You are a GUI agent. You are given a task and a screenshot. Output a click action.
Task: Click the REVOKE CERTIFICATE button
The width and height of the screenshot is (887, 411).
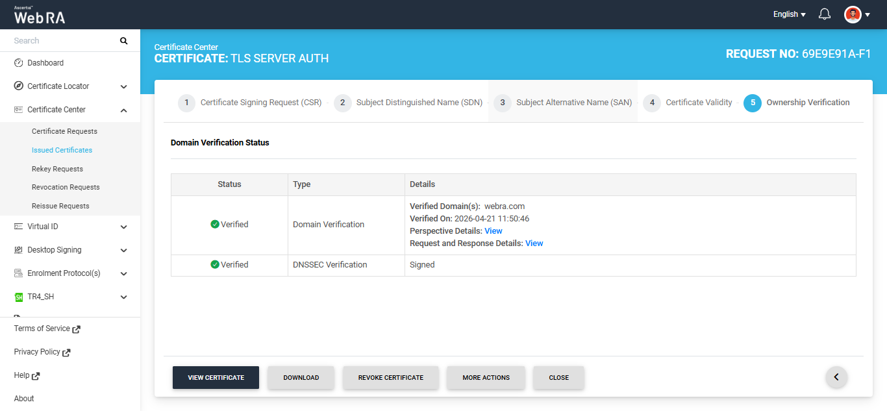(391, 377)
